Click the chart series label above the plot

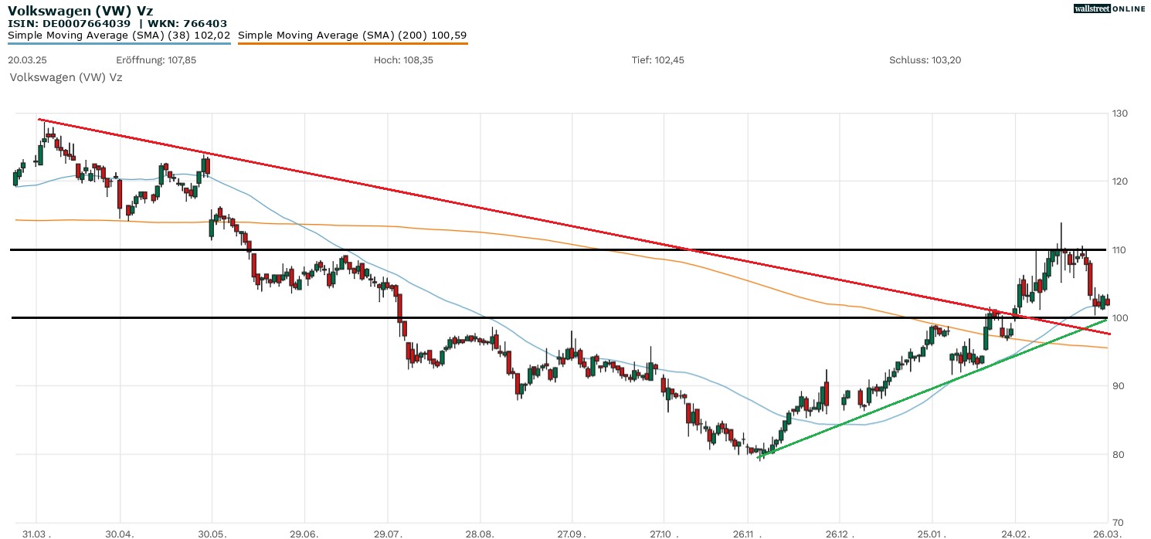66,77
